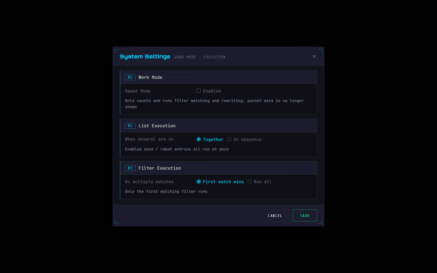Close the System Settings dialog
Image resolution: width=437 pixels, height=273 pixels.
pyautogui.click(x=314, y=57)
